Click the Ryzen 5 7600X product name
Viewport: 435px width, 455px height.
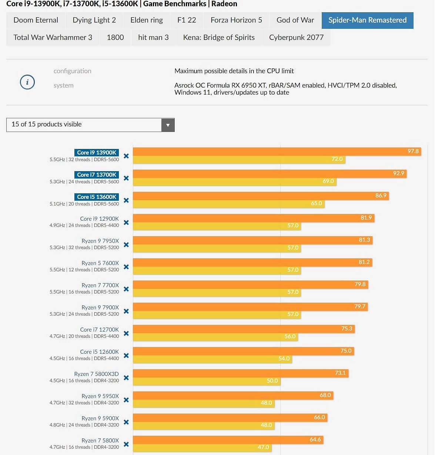100,263
